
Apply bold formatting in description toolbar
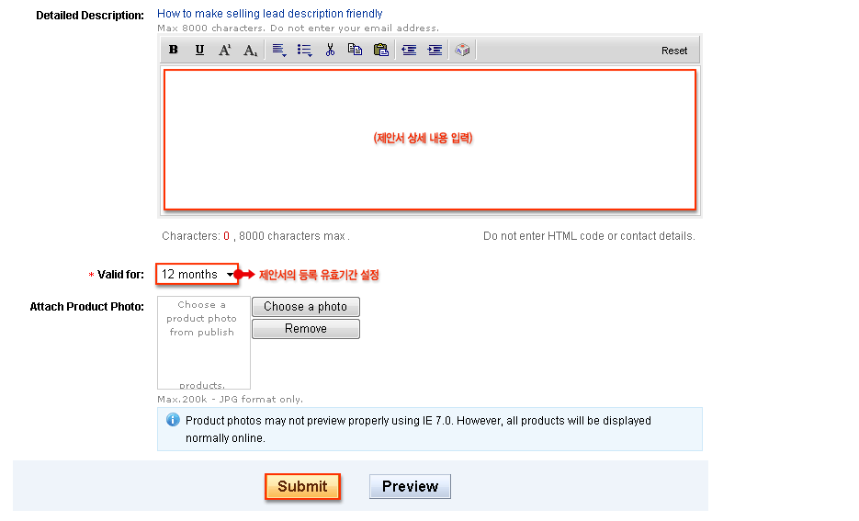pyautogui.click(x=173, y=50)
